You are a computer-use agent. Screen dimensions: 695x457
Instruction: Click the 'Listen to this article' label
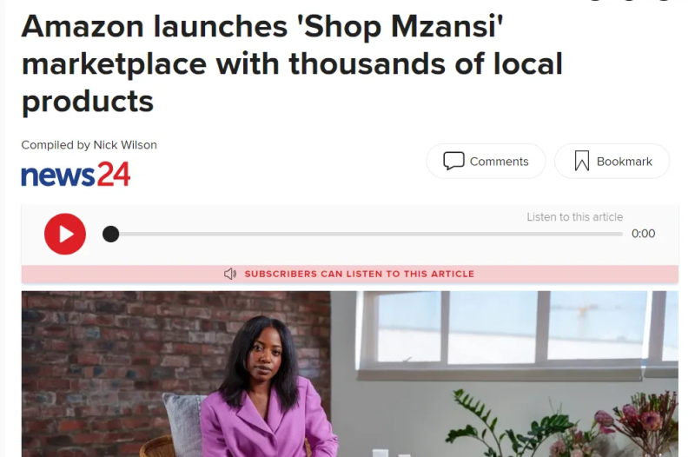tap(575, 217)
